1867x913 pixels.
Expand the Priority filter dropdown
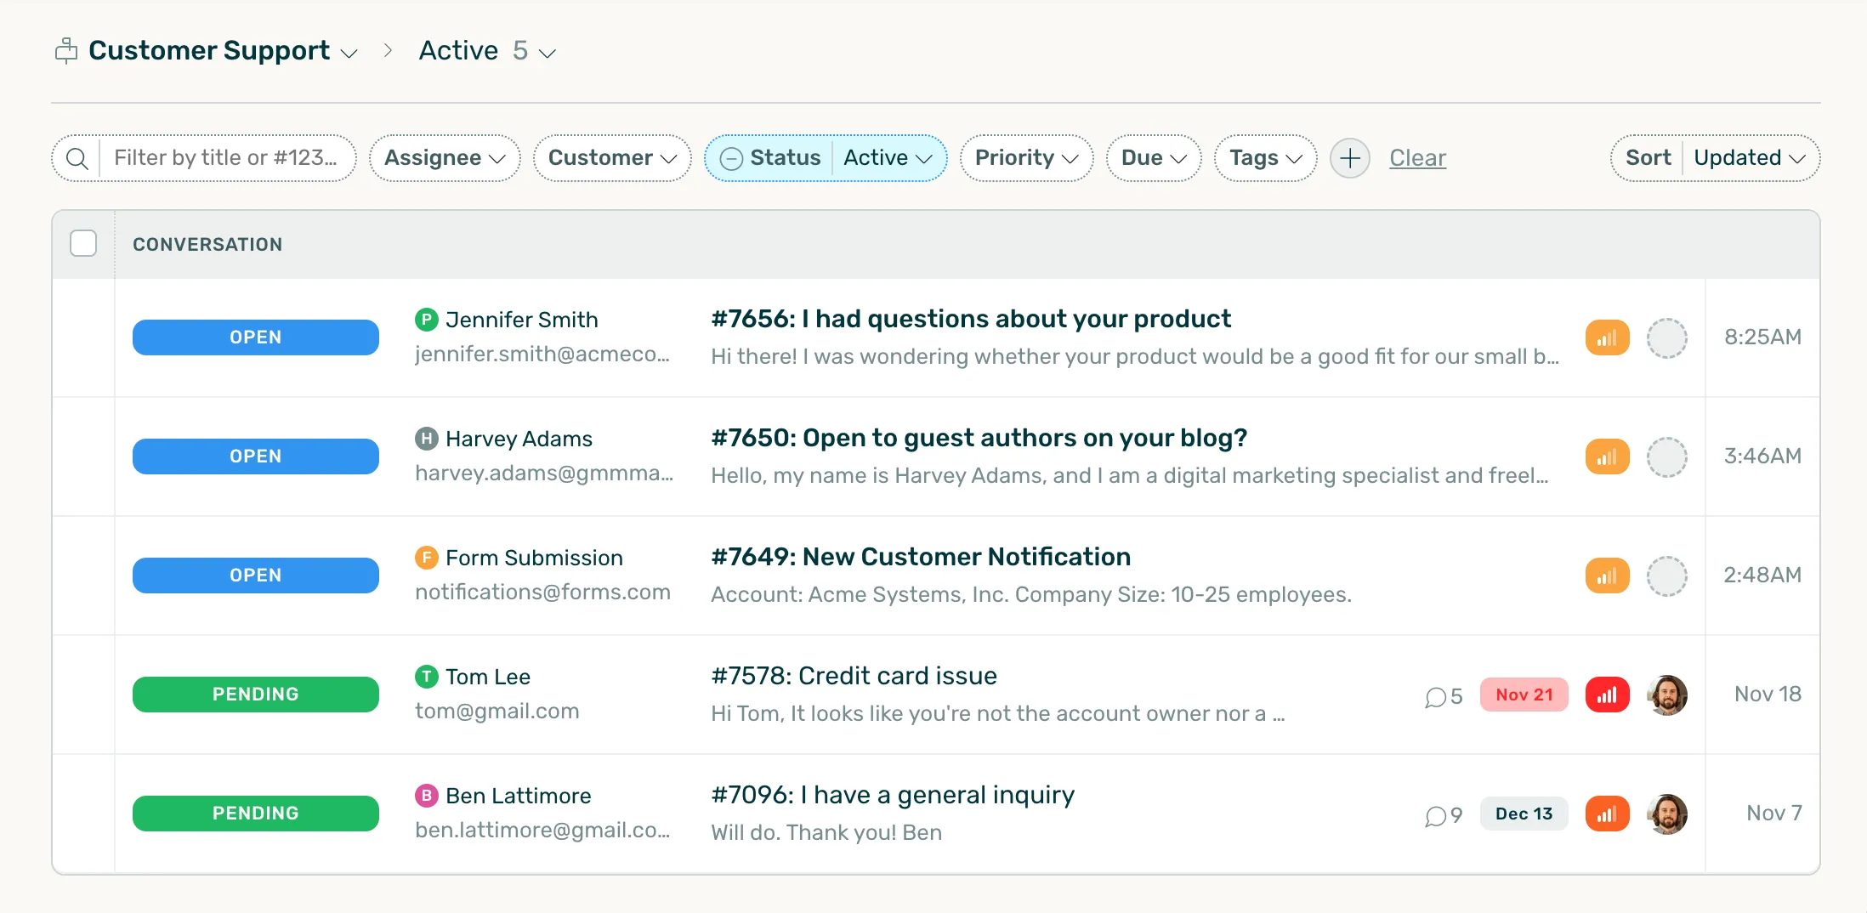1026,158
